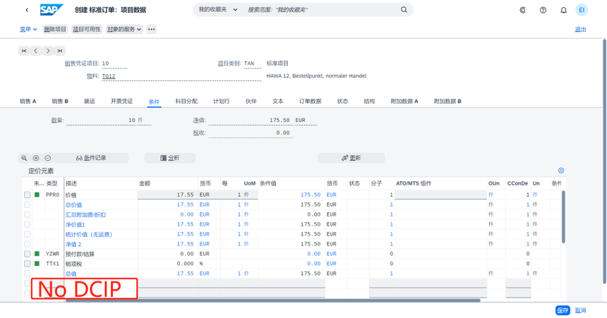Click the search magnifier in search bar

pos(404,10)
